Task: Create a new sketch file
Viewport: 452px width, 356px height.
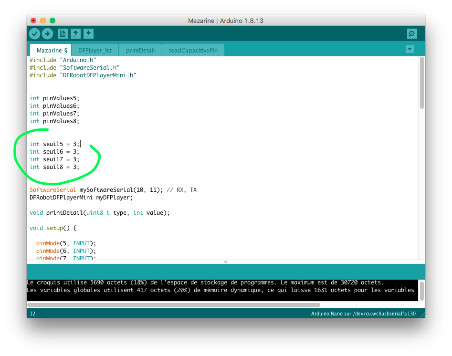Action: [x=63, y=33]
